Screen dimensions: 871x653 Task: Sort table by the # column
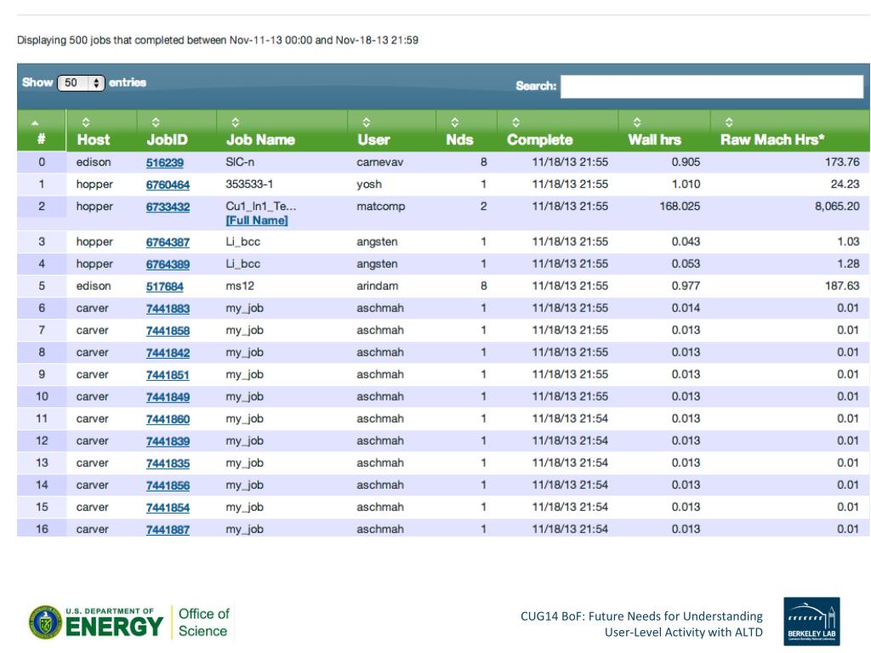pyautogui.click(x=41, y=131)
